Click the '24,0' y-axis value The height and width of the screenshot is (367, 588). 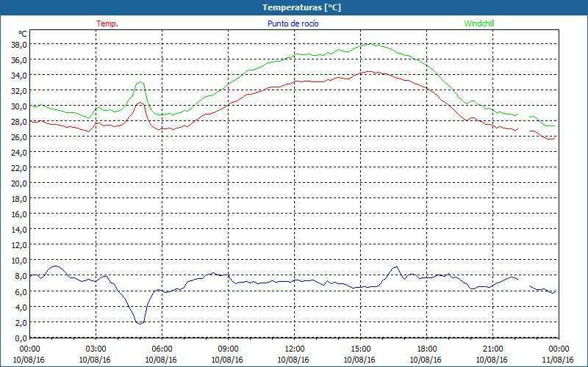pos(19,153)
